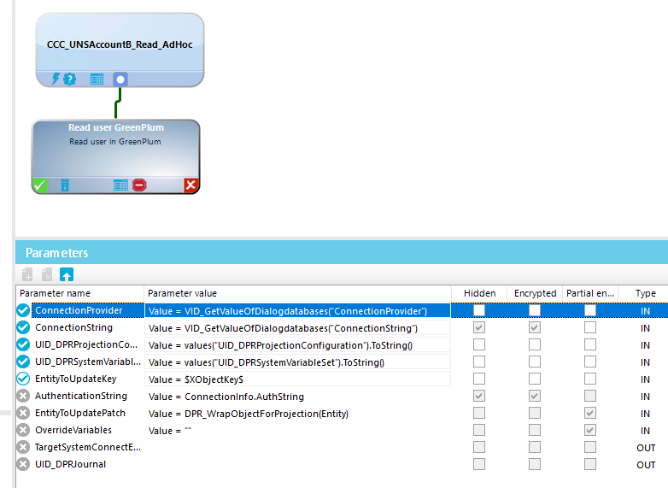The width and height of the screenshot is (668, 488).
Task: Click status icon beside ConnectionProvider
Action: click(x=23, y=311)
